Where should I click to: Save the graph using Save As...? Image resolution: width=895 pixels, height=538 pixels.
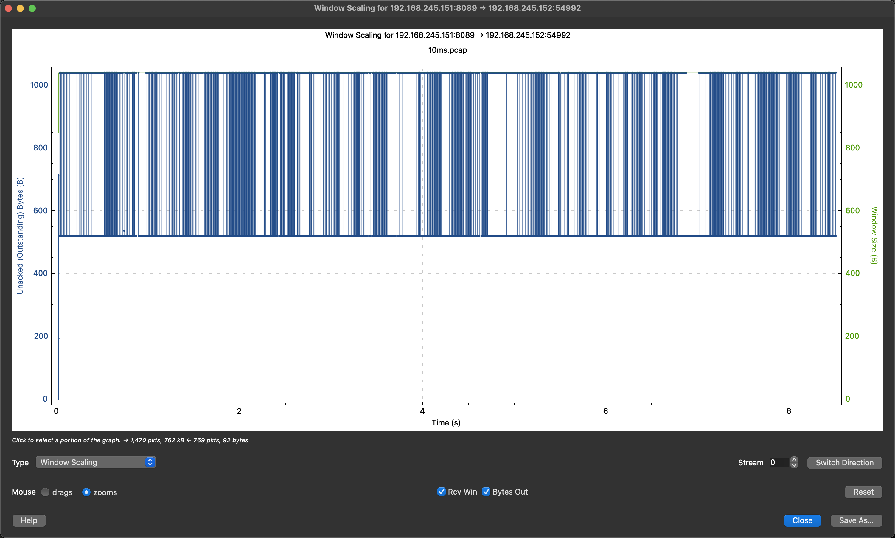tap(856, 520)
